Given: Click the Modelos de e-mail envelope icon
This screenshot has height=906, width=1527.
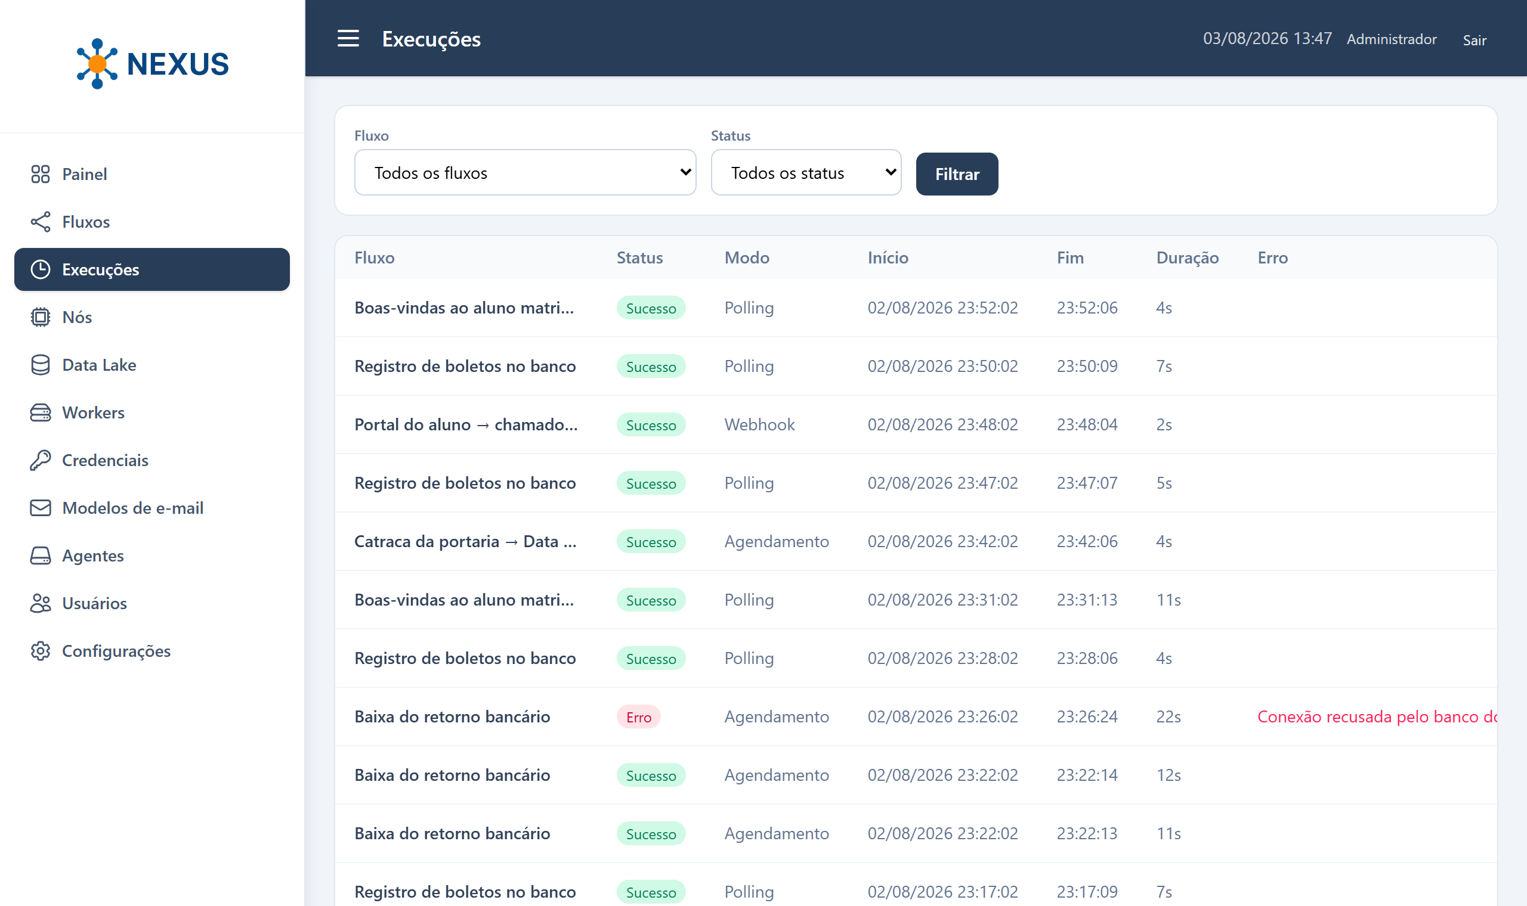Looking at the screenshot, I should (41, 507).
